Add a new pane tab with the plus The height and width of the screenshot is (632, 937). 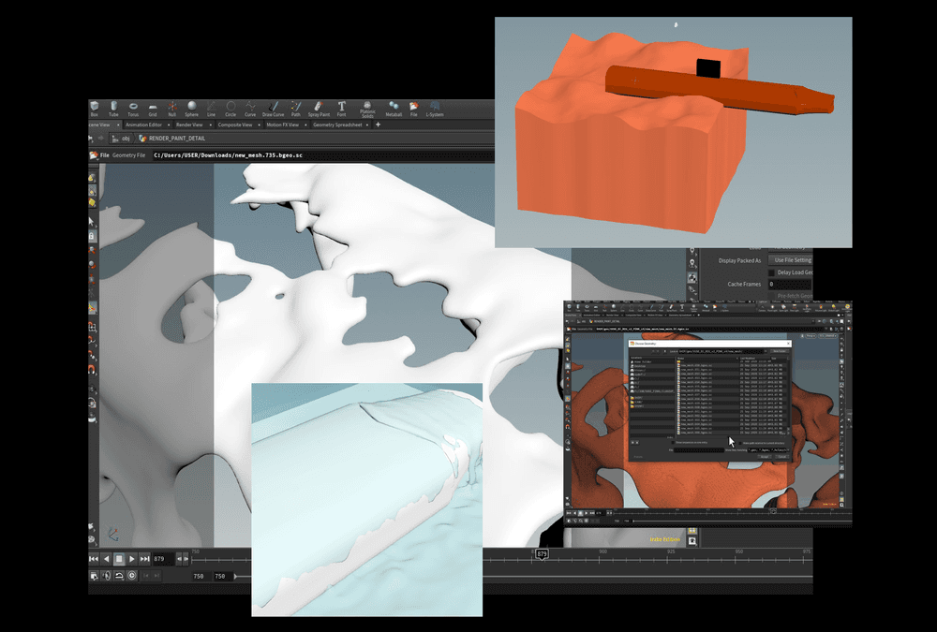[x=379, y=124]
